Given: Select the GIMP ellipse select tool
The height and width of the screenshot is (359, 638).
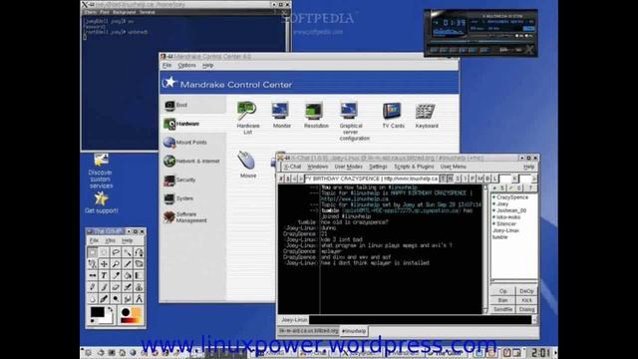Looking at the screenshot, I should tap(104, 252).
